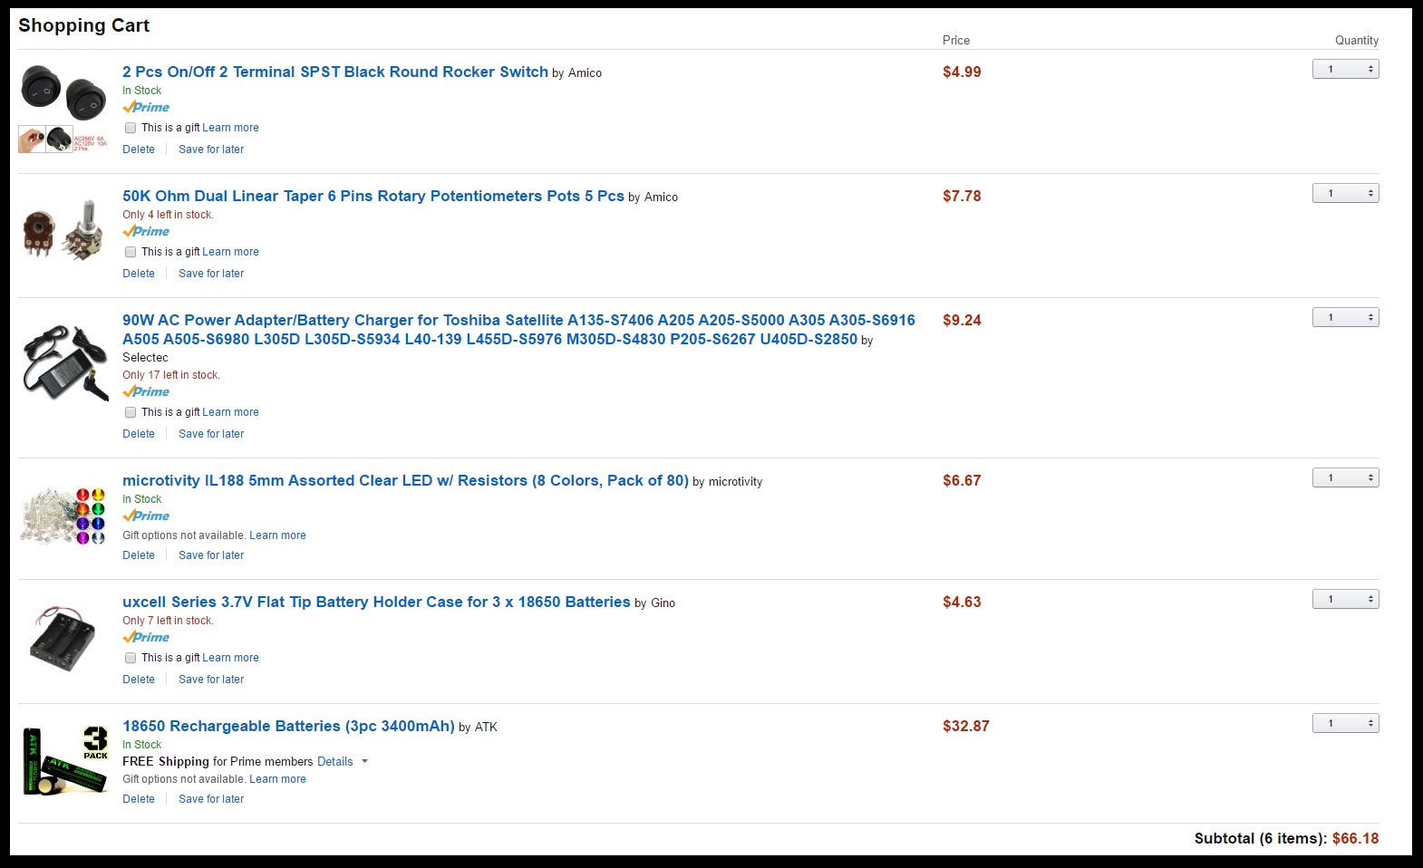Delete the 18650 batteries from cart
1423x868 pixels.
tap(139, 799)
